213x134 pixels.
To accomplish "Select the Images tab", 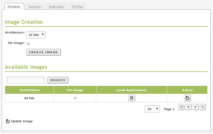I will click(x=14, y=6).
